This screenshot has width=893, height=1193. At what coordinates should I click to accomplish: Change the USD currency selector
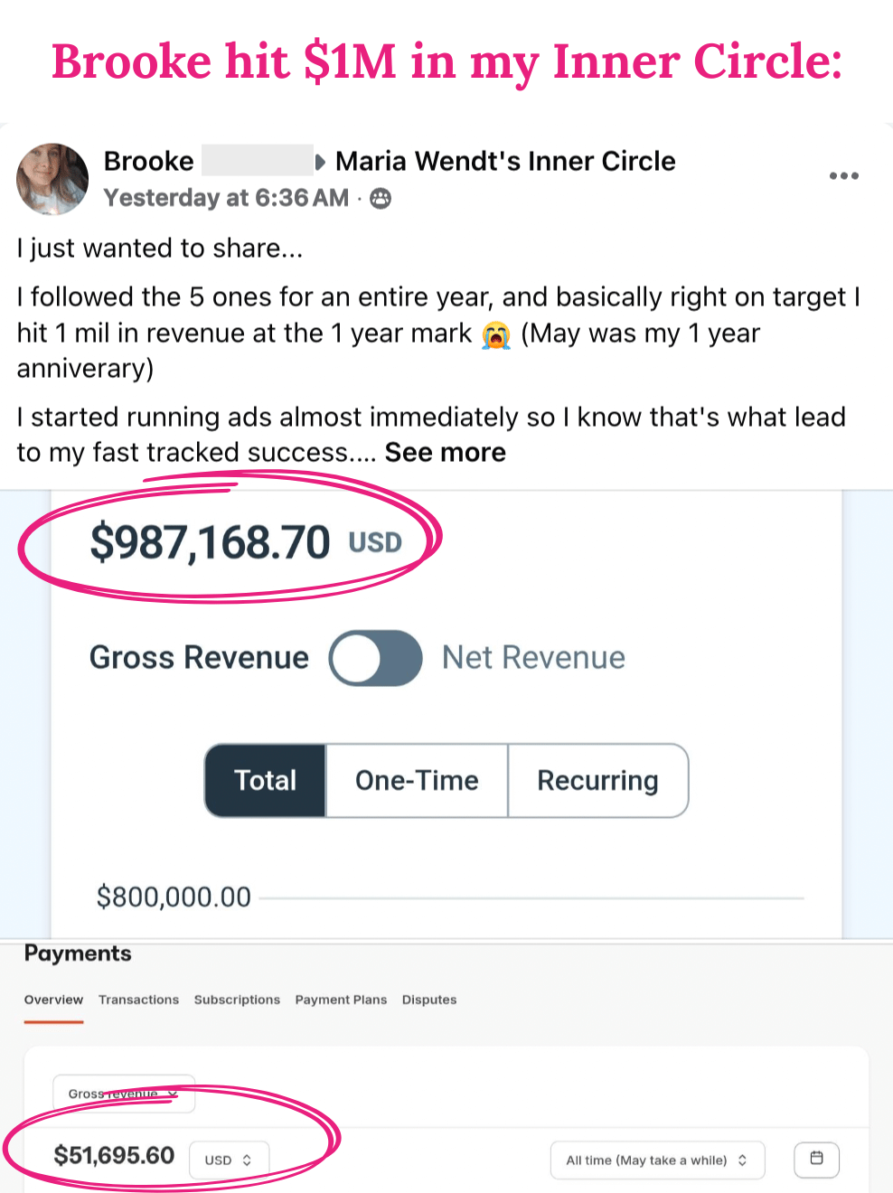click(x=229, y=1160)
